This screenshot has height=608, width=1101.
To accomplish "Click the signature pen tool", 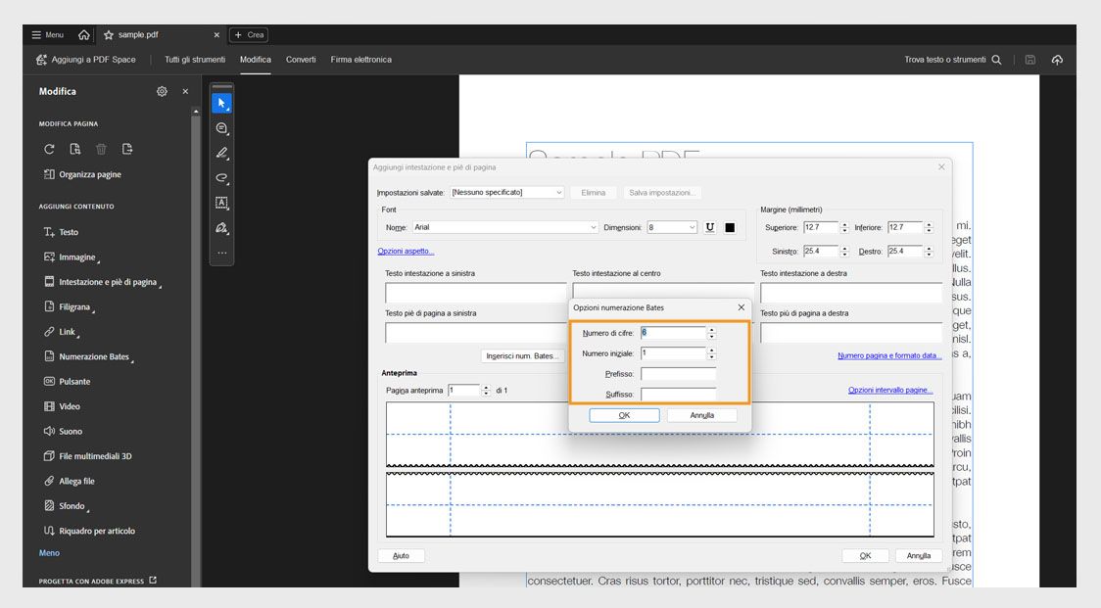I will pyautogui.click(x=221, y=228).
